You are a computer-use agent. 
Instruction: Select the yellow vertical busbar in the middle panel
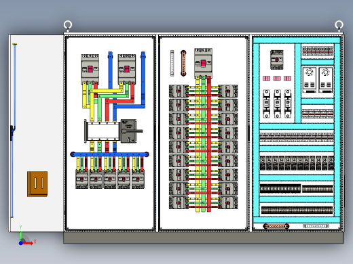(198, 144)
